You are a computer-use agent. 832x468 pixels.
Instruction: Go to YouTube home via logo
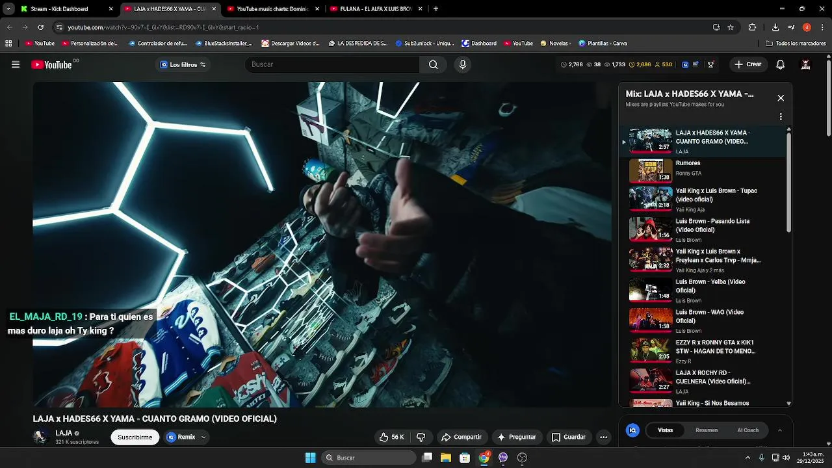pos(52,64)
